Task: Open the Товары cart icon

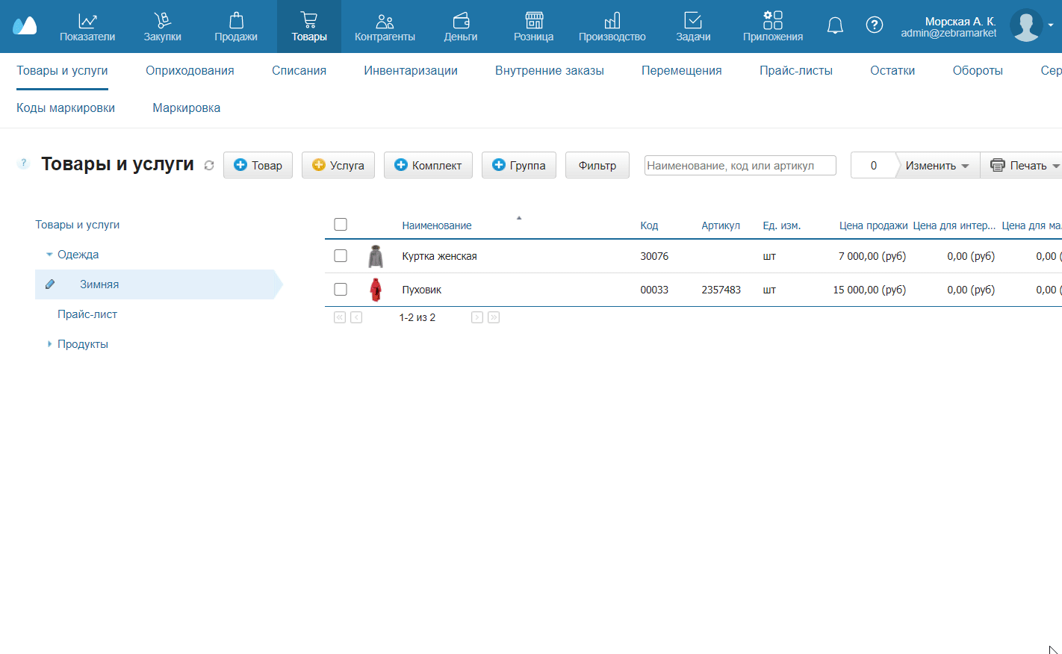Action: point(309,20)
